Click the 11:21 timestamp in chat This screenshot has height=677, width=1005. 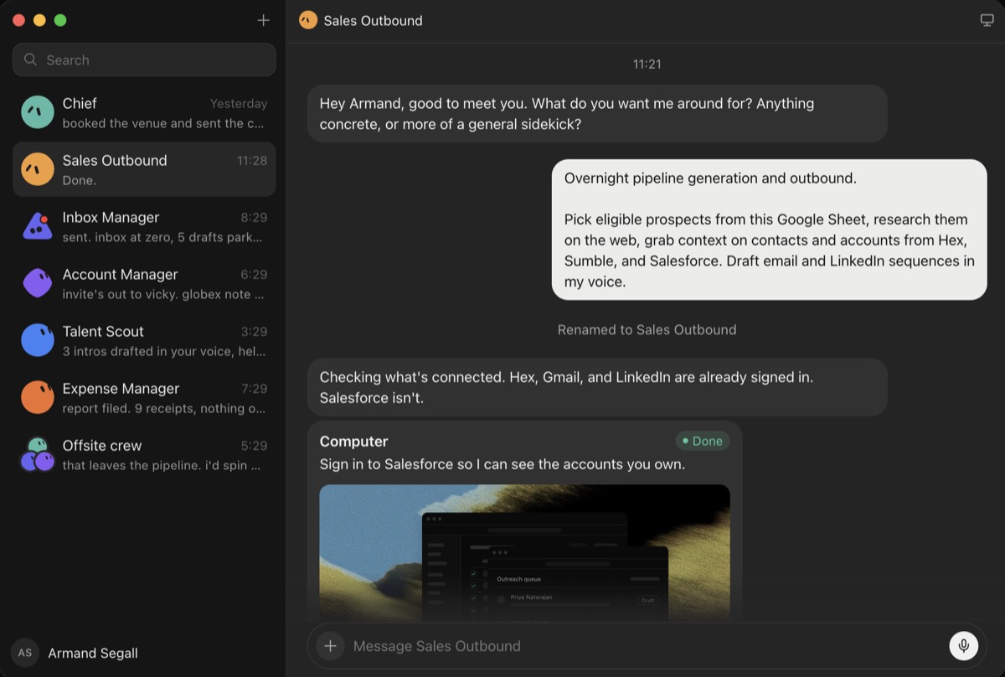point(647,64)
